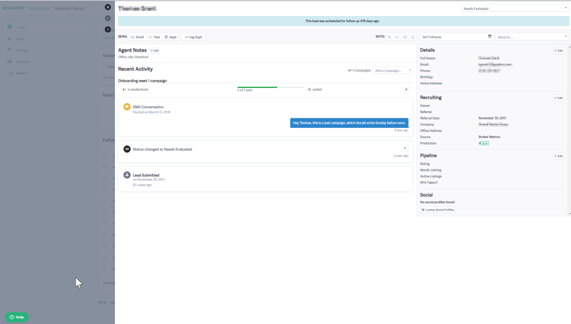Add a phone call note

pos(390,37)
